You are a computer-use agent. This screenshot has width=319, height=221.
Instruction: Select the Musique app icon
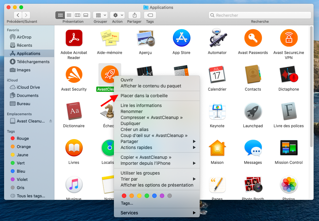(x=74, y=184)
